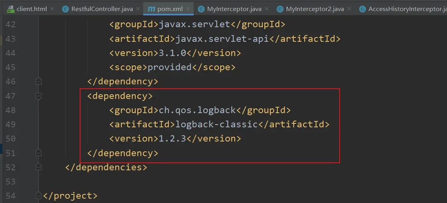Click the RestfulController.java class icon

tap(65, 9)
